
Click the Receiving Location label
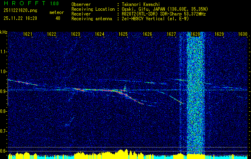(x=93, y=9)
